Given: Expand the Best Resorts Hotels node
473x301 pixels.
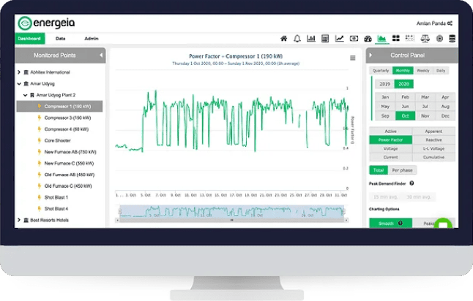Looking at the screenshot, I should 19,219.
